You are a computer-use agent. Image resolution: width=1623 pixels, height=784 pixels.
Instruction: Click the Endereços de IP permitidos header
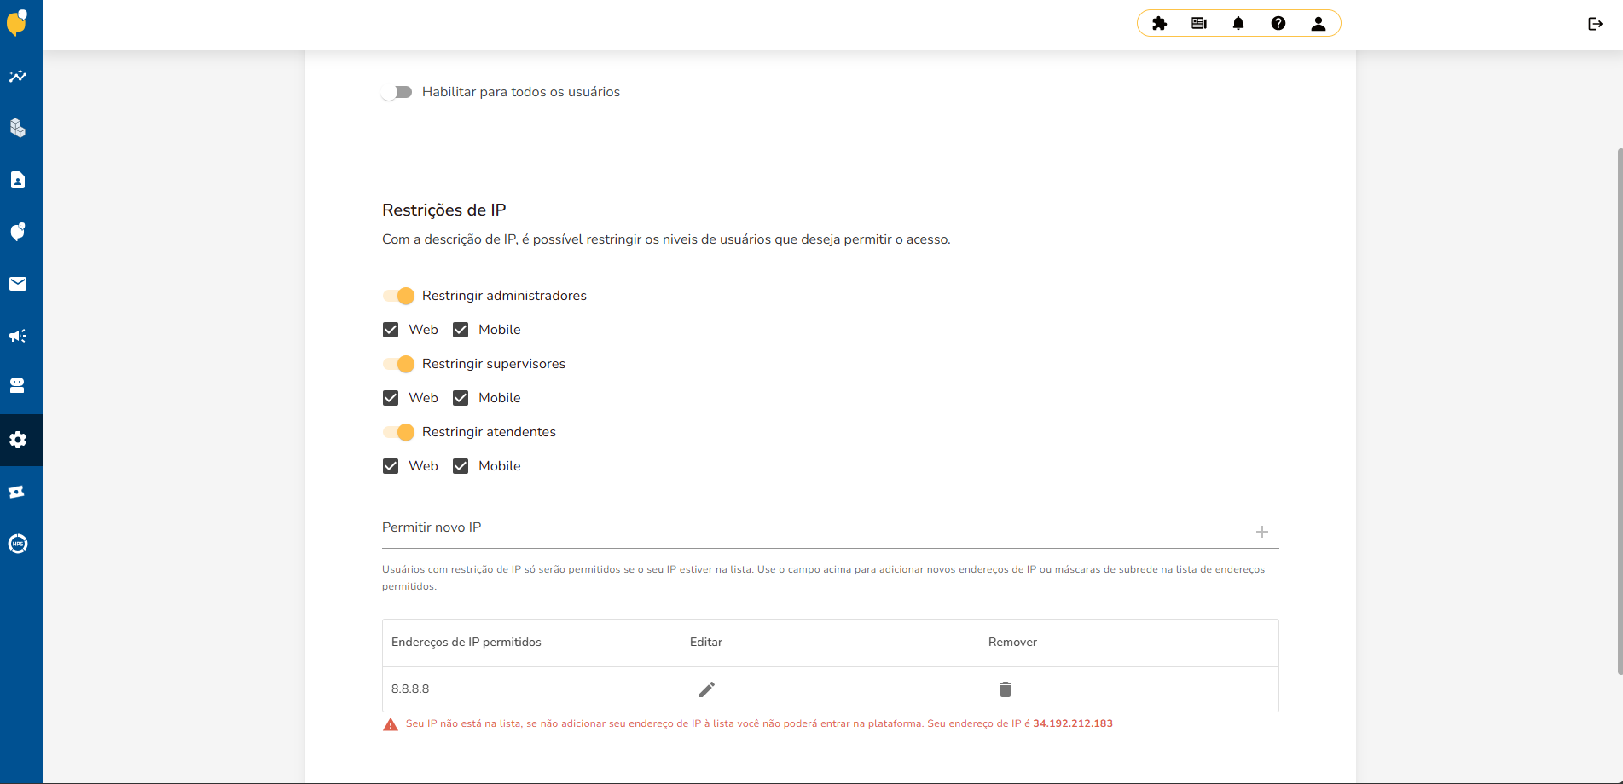467,643
